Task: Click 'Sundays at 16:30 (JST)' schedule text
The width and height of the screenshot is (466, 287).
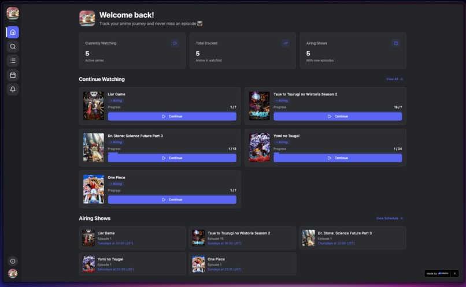Action: coord(224,243)
